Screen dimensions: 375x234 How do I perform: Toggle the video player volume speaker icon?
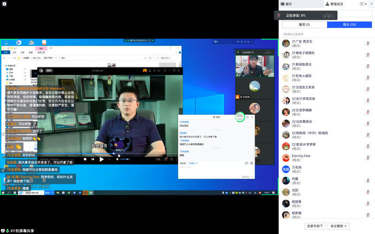(117, 159)
